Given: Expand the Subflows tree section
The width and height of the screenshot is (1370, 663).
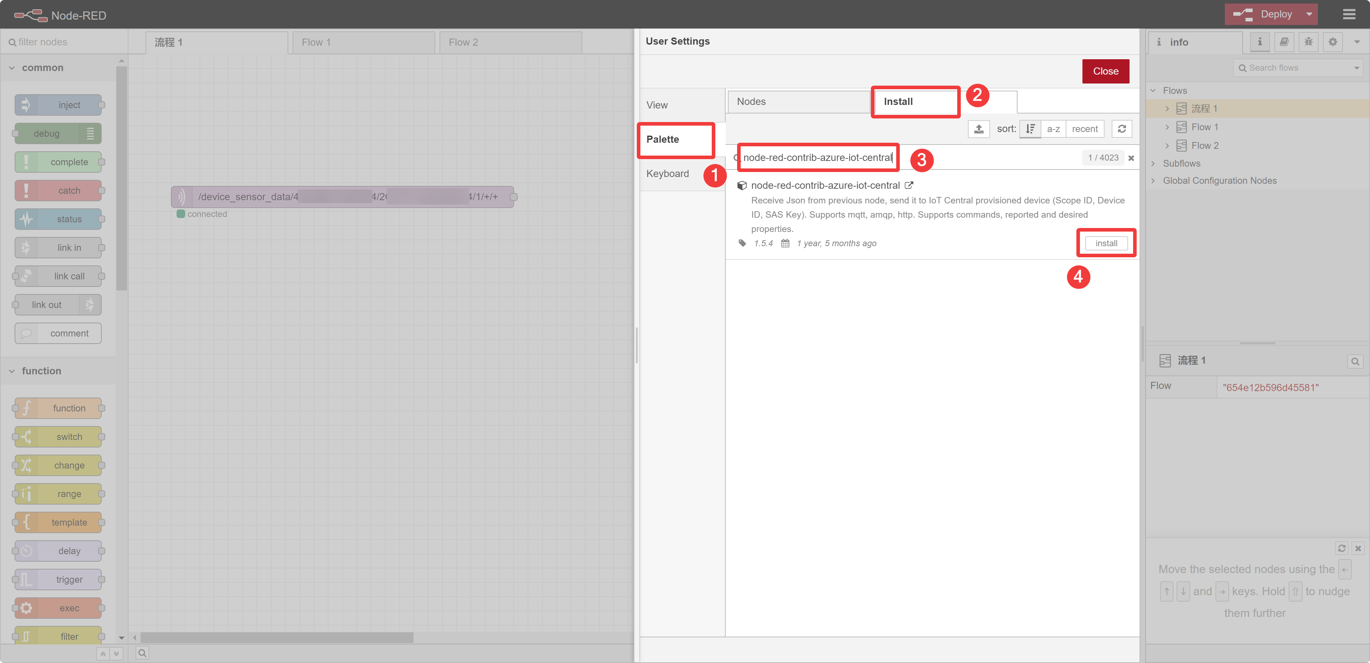Looking at the screenshot, I should (1152, 163).
